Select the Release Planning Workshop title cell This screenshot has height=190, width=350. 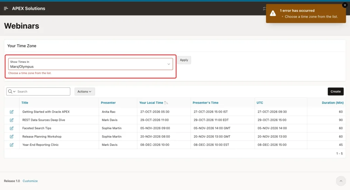[42, 136]
